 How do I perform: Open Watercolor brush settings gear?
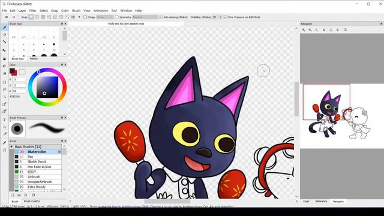(59, 152)
